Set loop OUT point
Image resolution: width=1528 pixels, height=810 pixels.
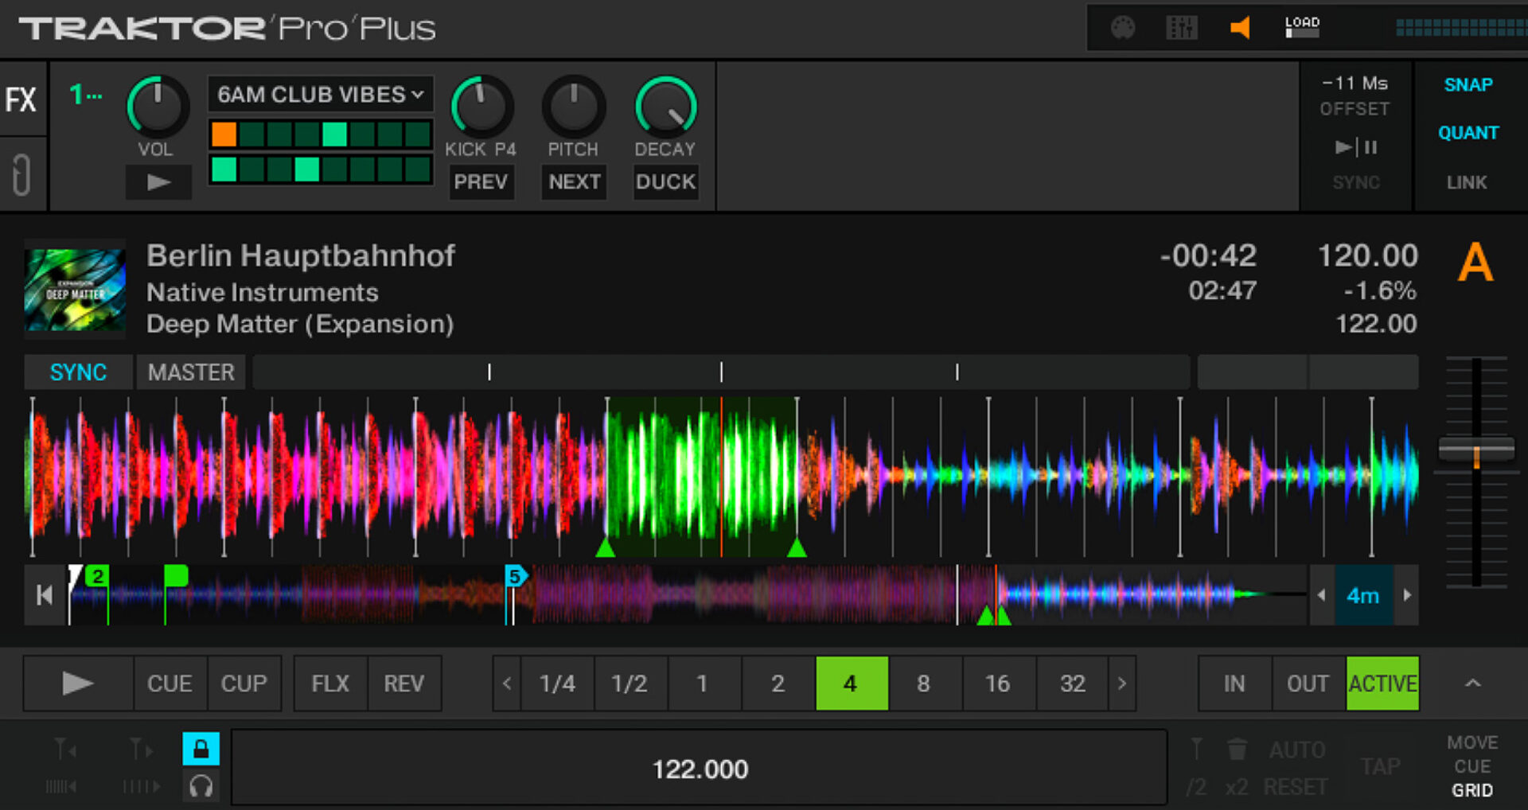click(x=1308, y=683)
